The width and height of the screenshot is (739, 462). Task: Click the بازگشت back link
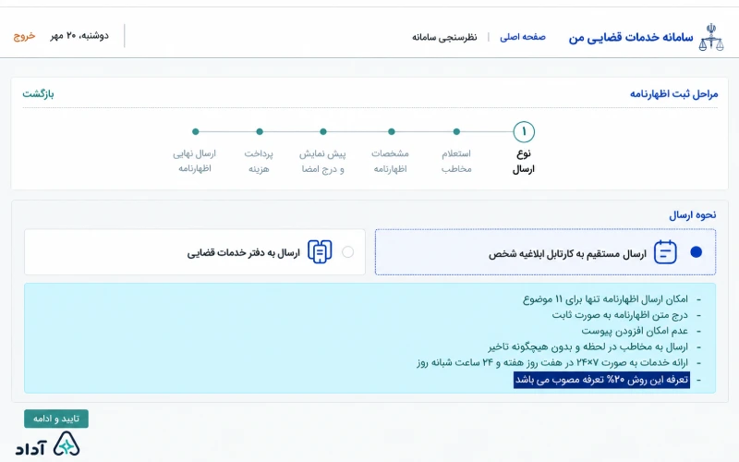tap(38, 94)
